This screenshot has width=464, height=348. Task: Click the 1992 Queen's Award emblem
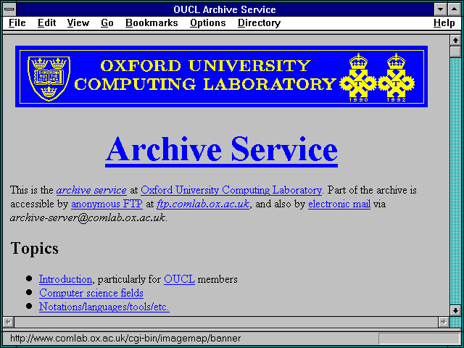click(396, 78)
